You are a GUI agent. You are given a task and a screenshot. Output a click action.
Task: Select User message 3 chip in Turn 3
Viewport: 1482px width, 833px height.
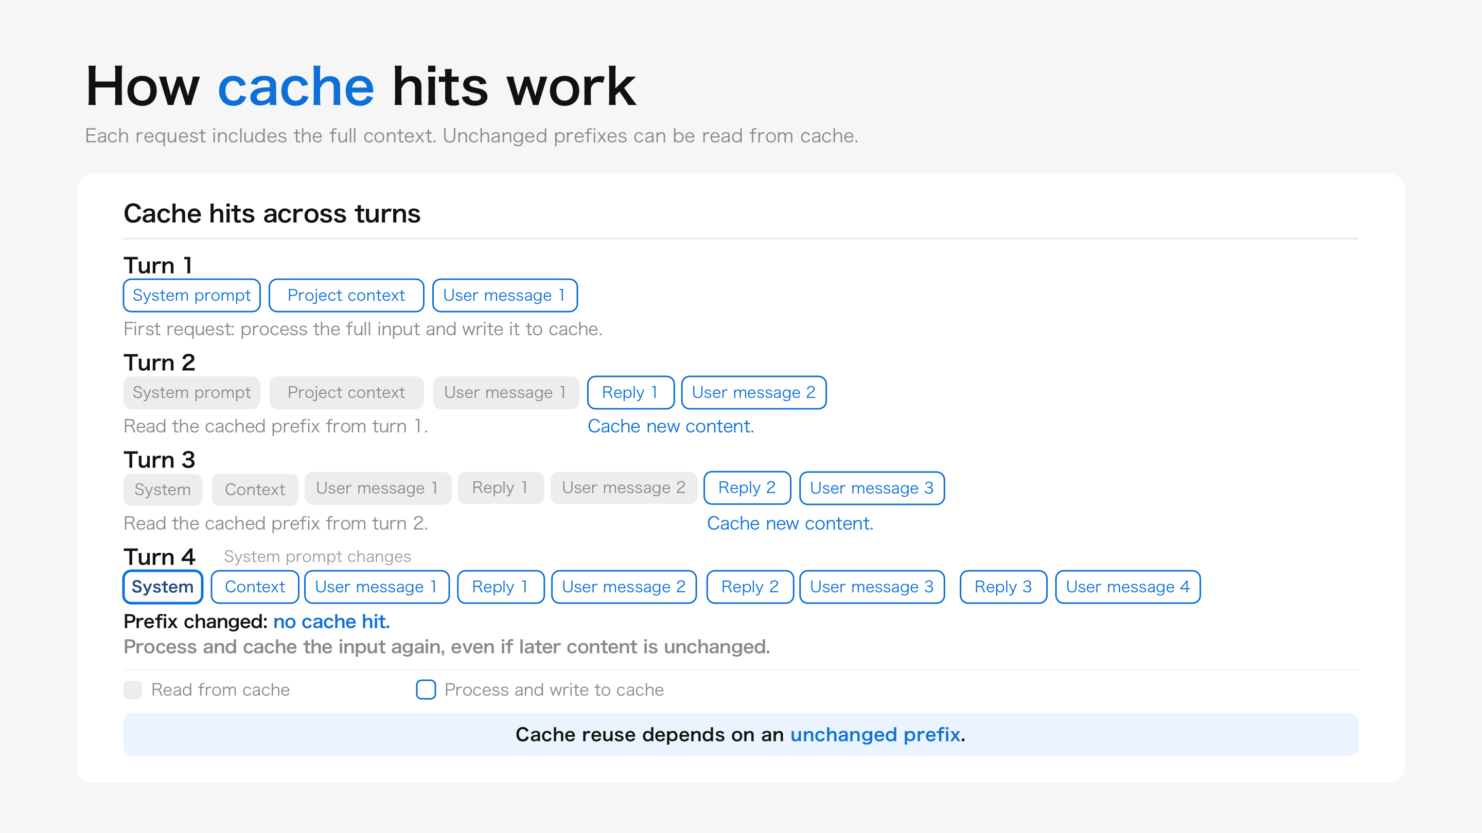872,488
